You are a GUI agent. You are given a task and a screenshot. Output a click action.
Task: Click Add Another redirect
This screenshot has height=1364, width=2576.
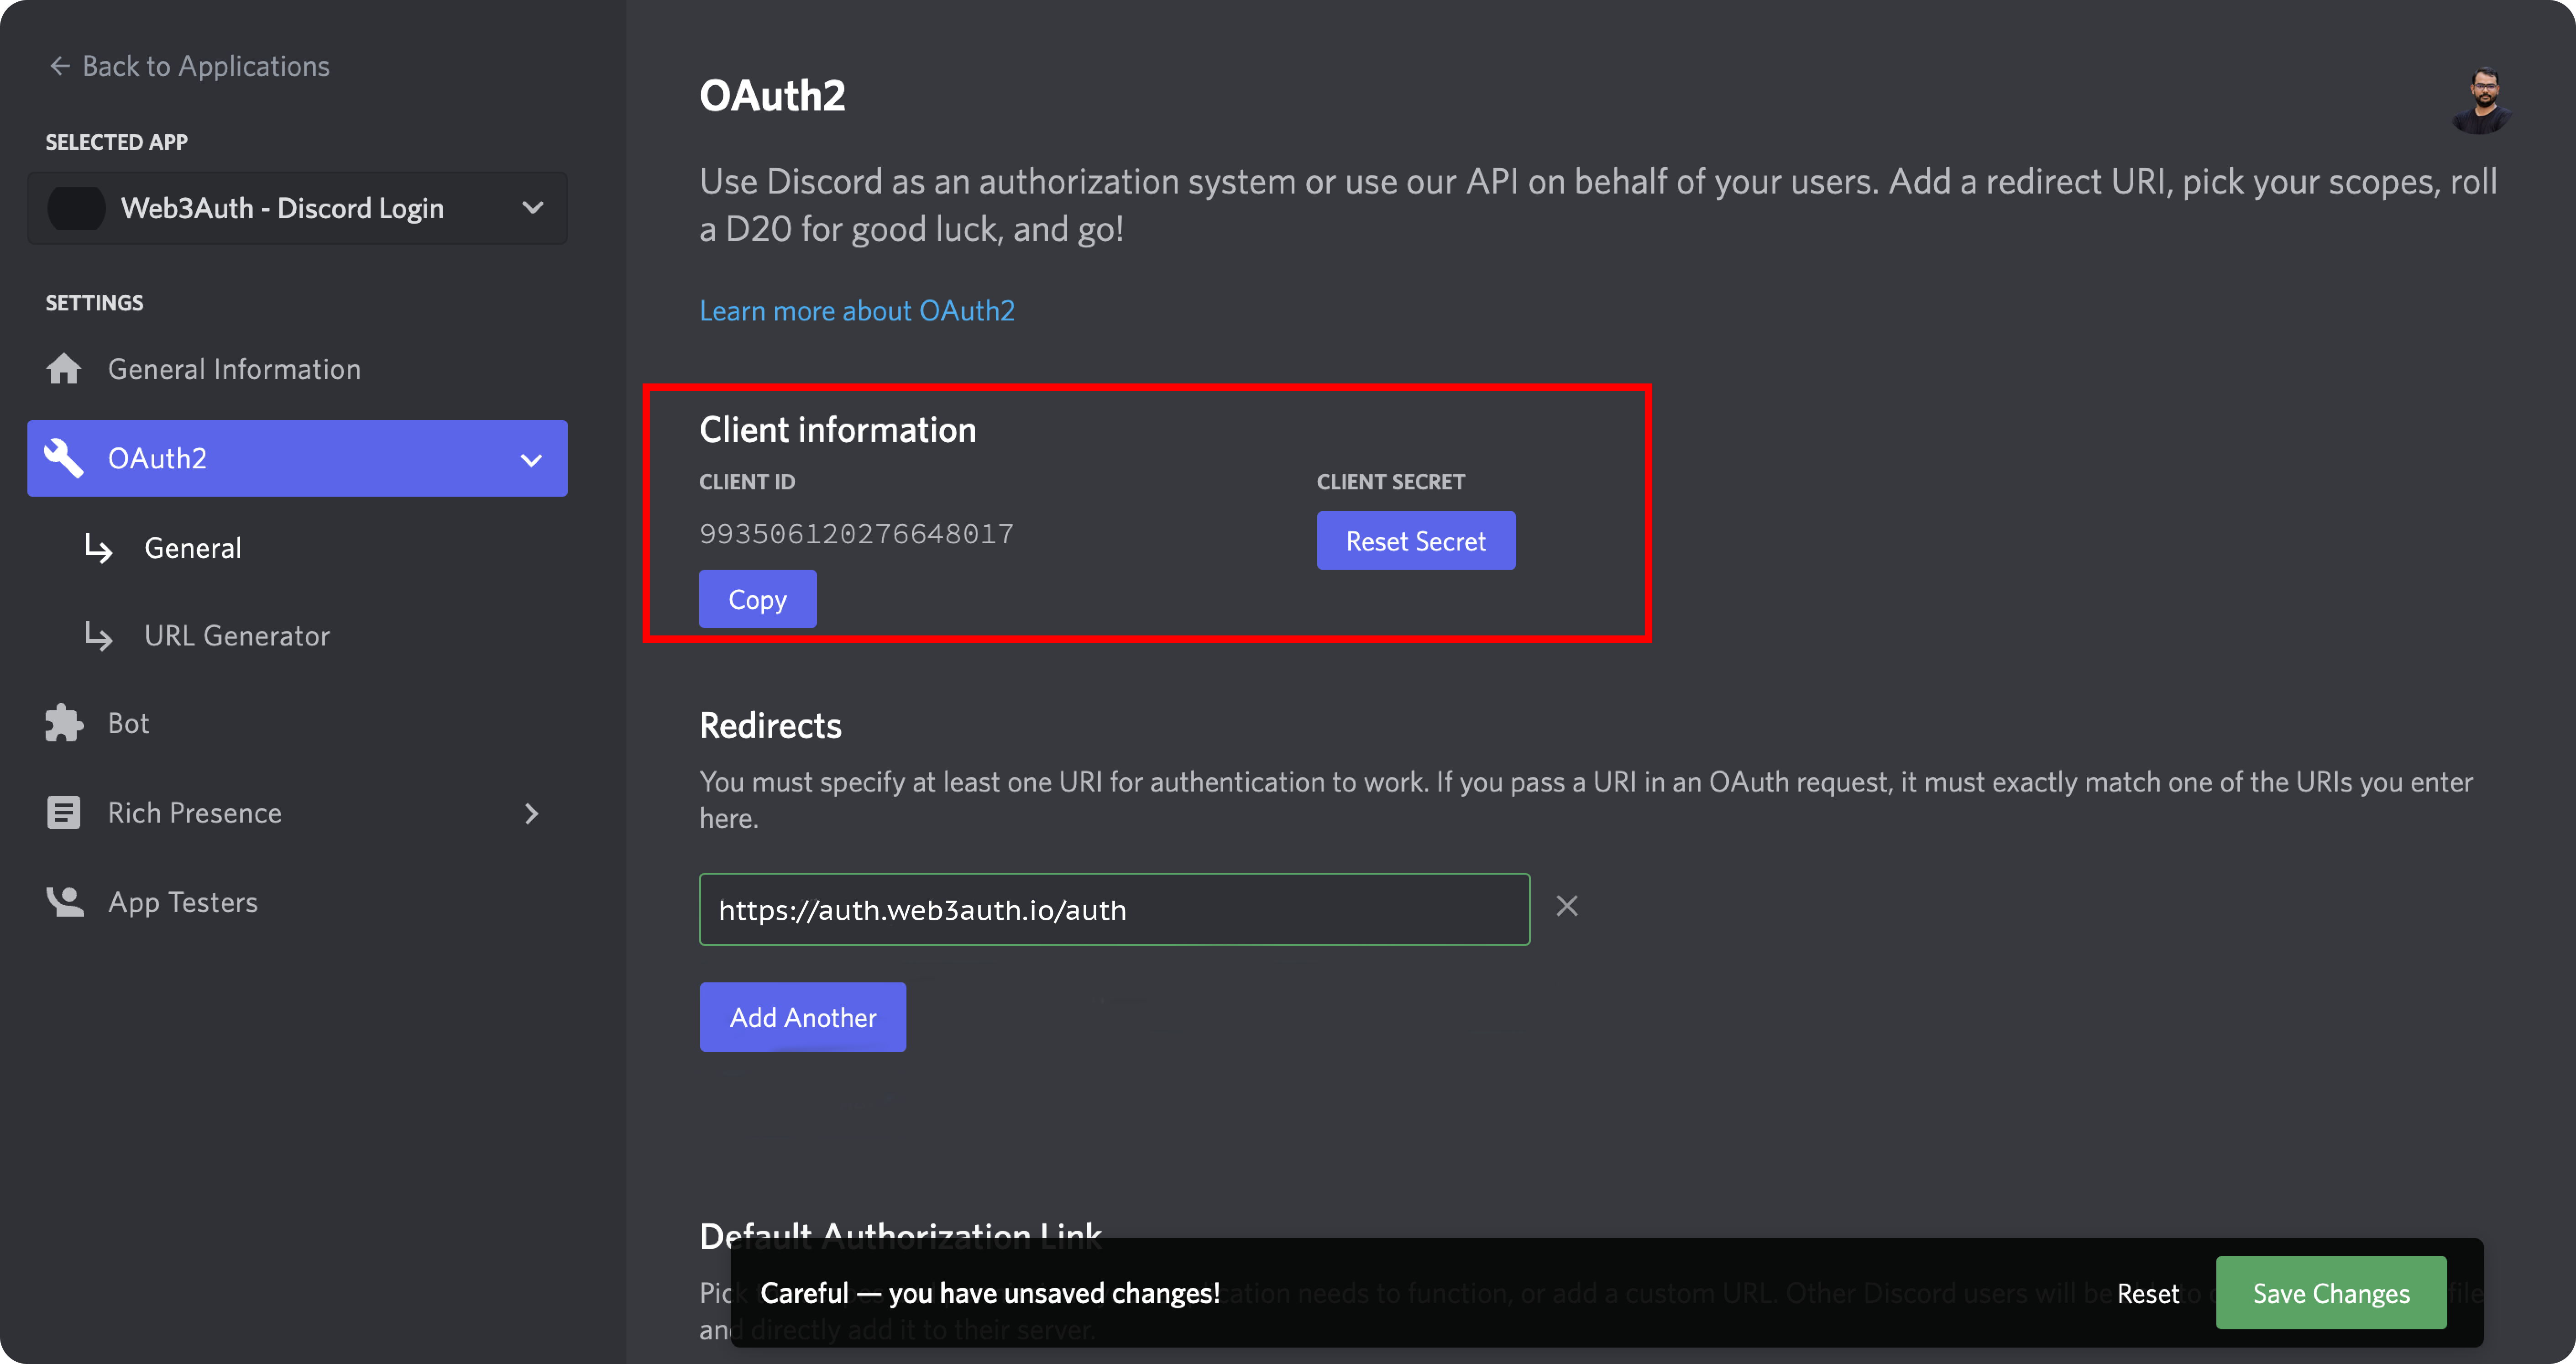pos(802,1017)
